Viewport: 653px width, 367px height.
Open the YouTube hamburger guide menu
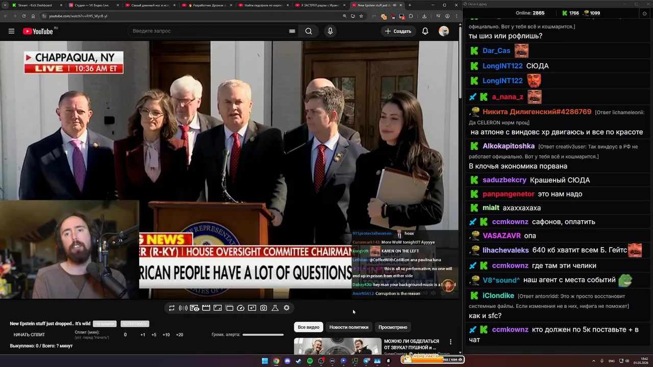pyautogui.click(x=11, y=31)
